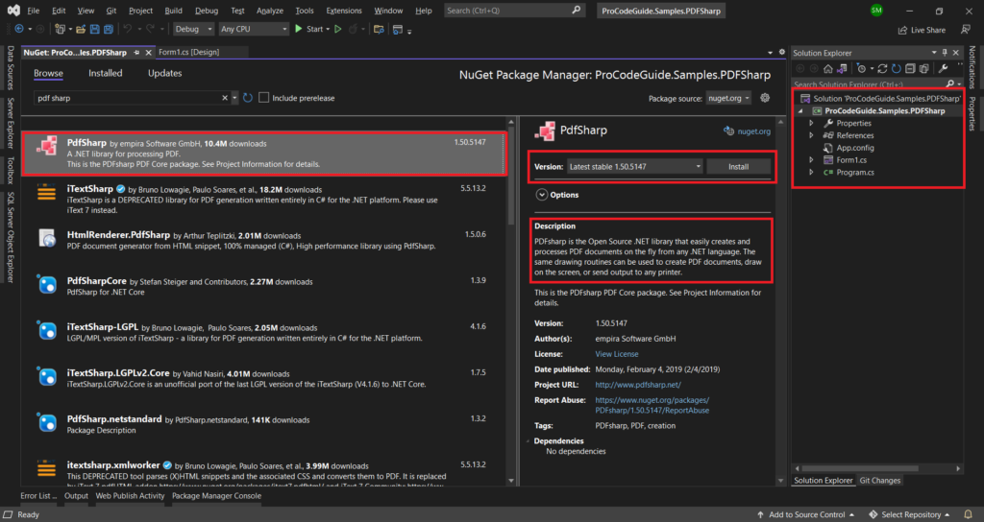
Task: Click the Home icon in Solution Explorer
Action: pos(828,68)
